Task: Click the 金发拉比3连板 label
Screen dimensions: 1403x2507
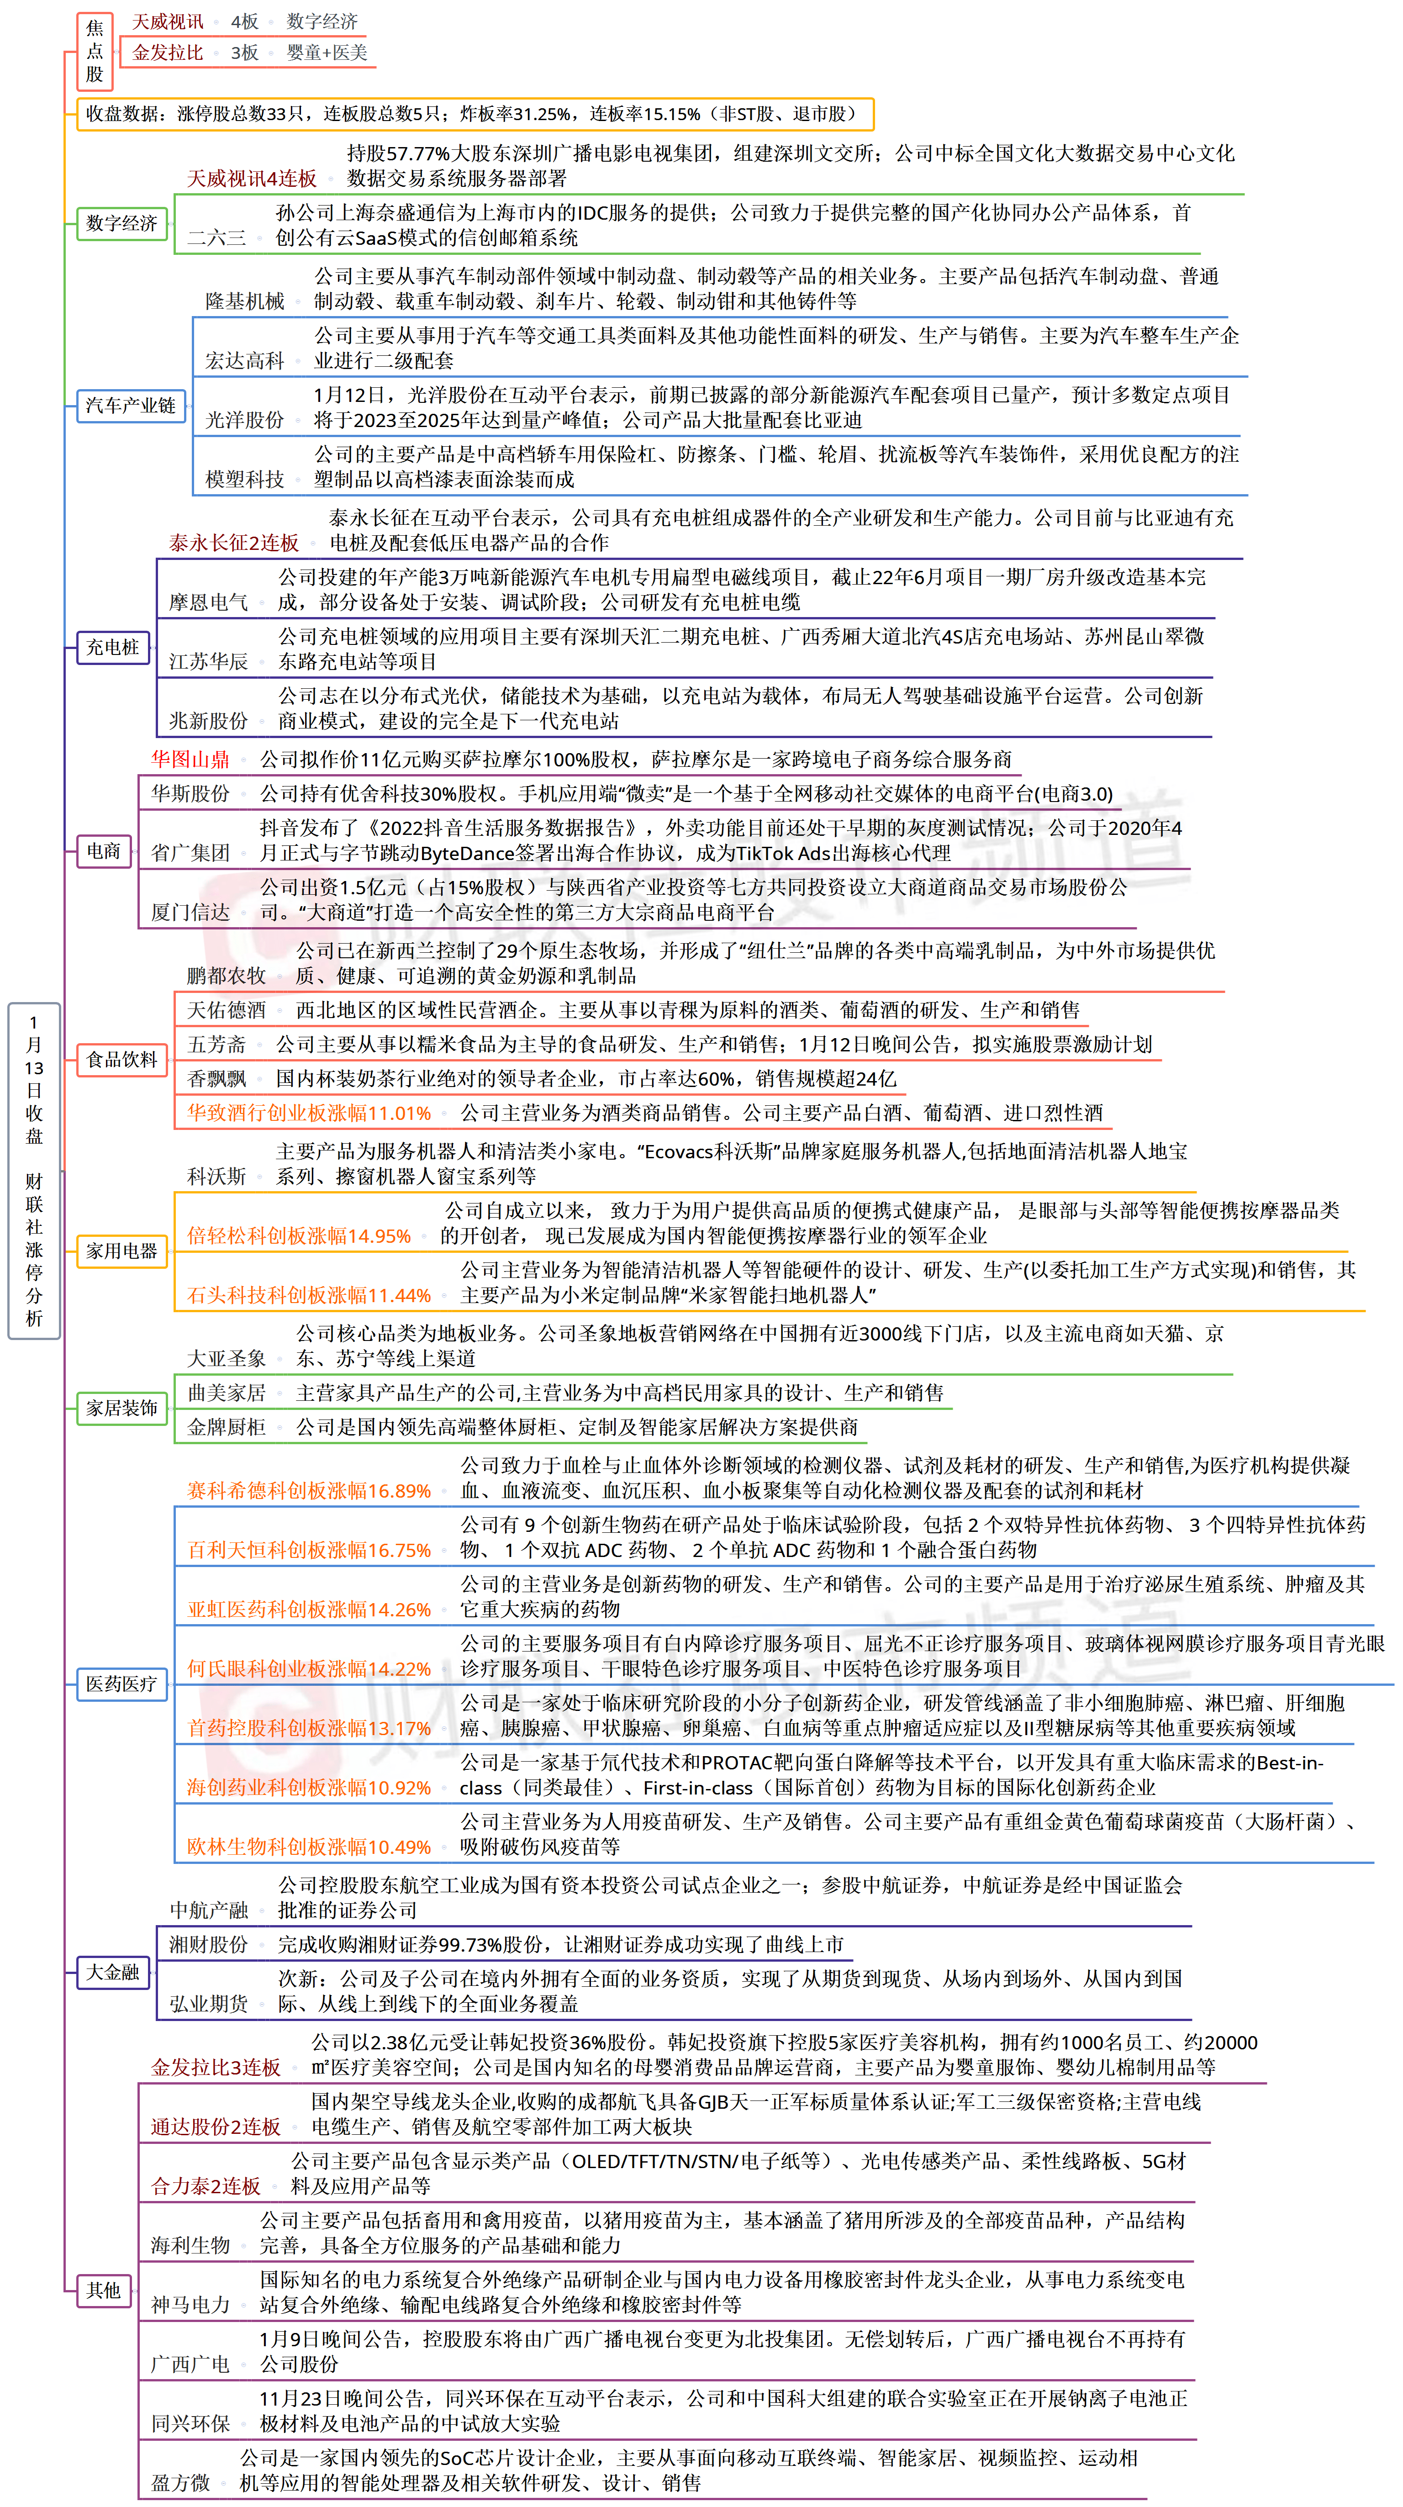Action: coord(216,2067)
